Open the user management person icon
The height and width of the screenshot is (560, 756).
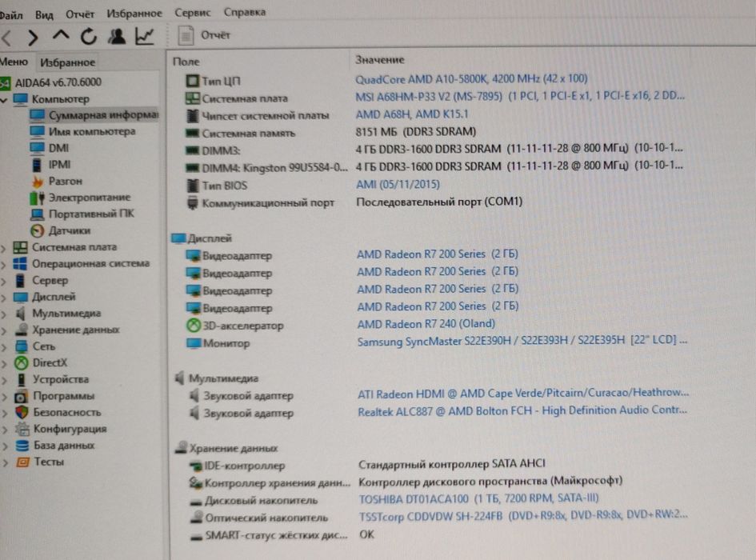[117, 36]
